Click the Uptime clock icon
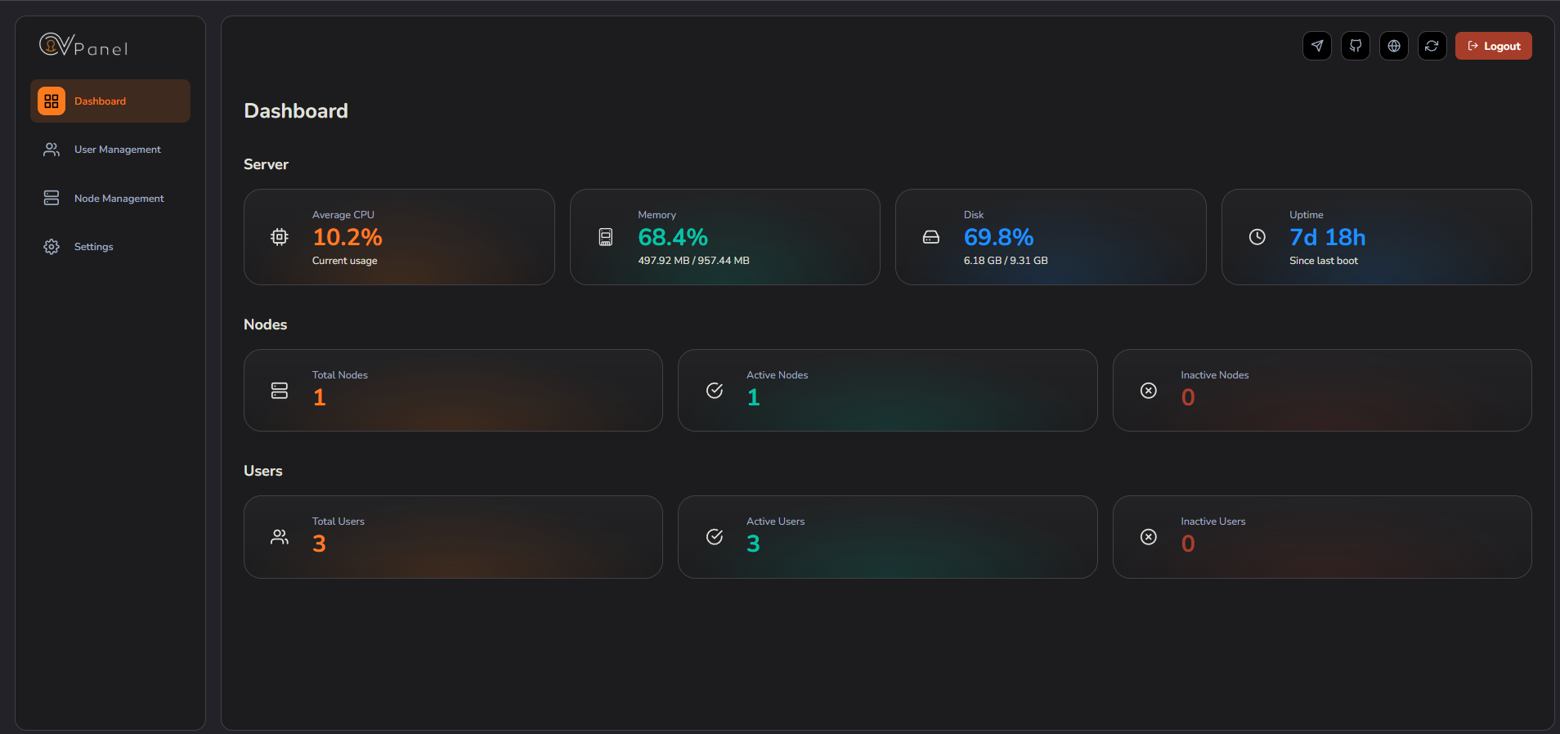This screenshot has width=1560, height=734. click(x=1257, y=237)
